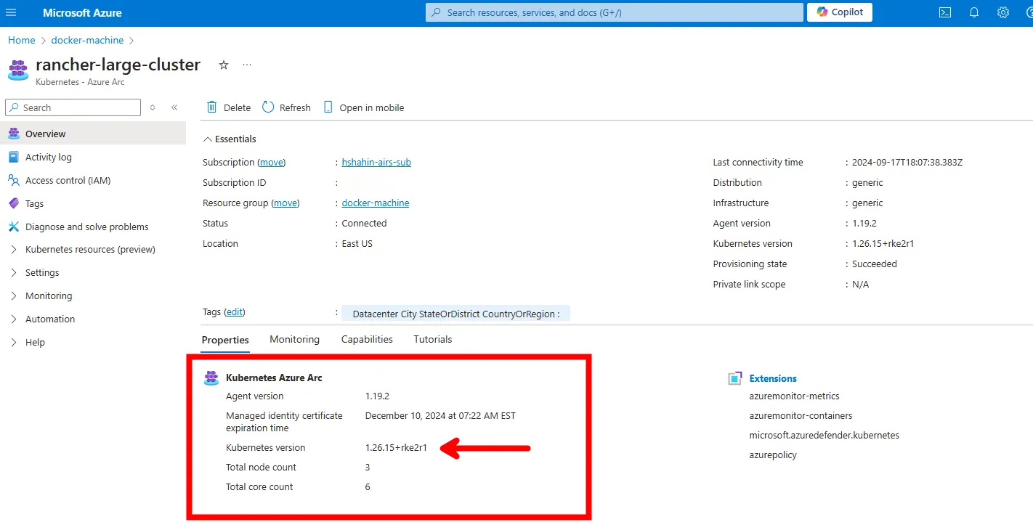Expand Kubernetes resources (preview) menu
This screenshot has height=530, width=1033.
tap(14, 250)
